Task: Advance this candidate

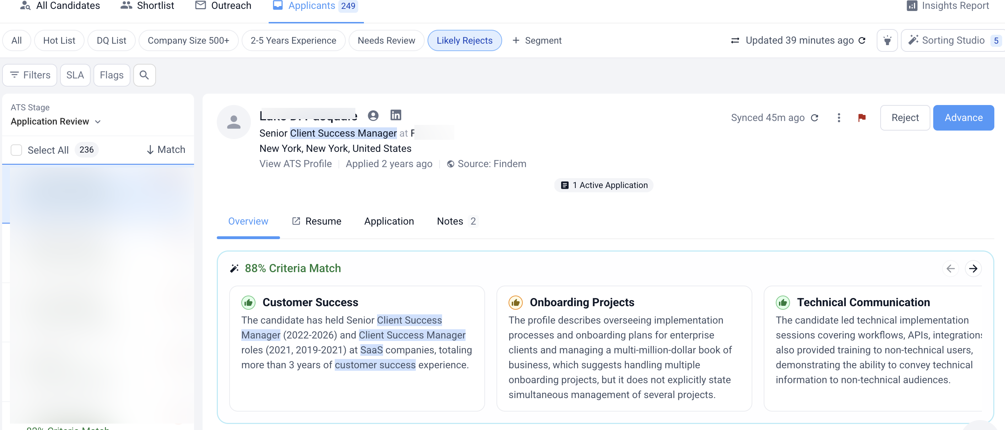Action: pos(963,118)
